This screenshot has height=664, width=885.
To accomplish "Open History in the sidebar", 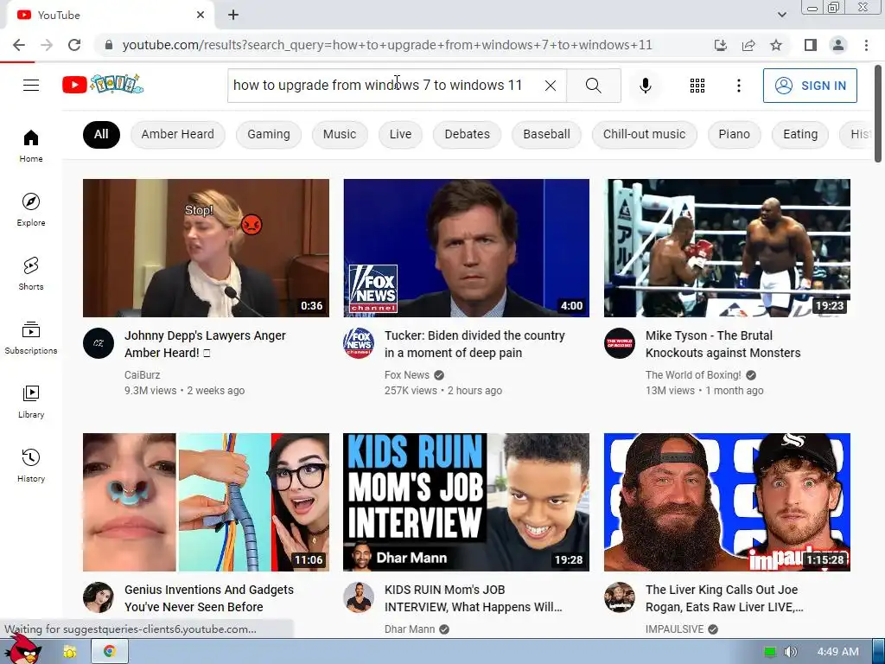I will click(31, 465).
